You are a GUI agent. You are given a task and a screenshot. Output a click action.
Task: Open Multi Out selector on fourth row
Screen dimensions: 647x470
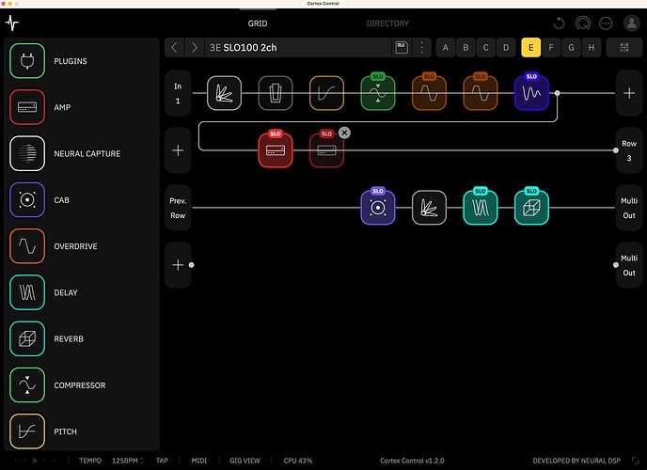point(629,265)
